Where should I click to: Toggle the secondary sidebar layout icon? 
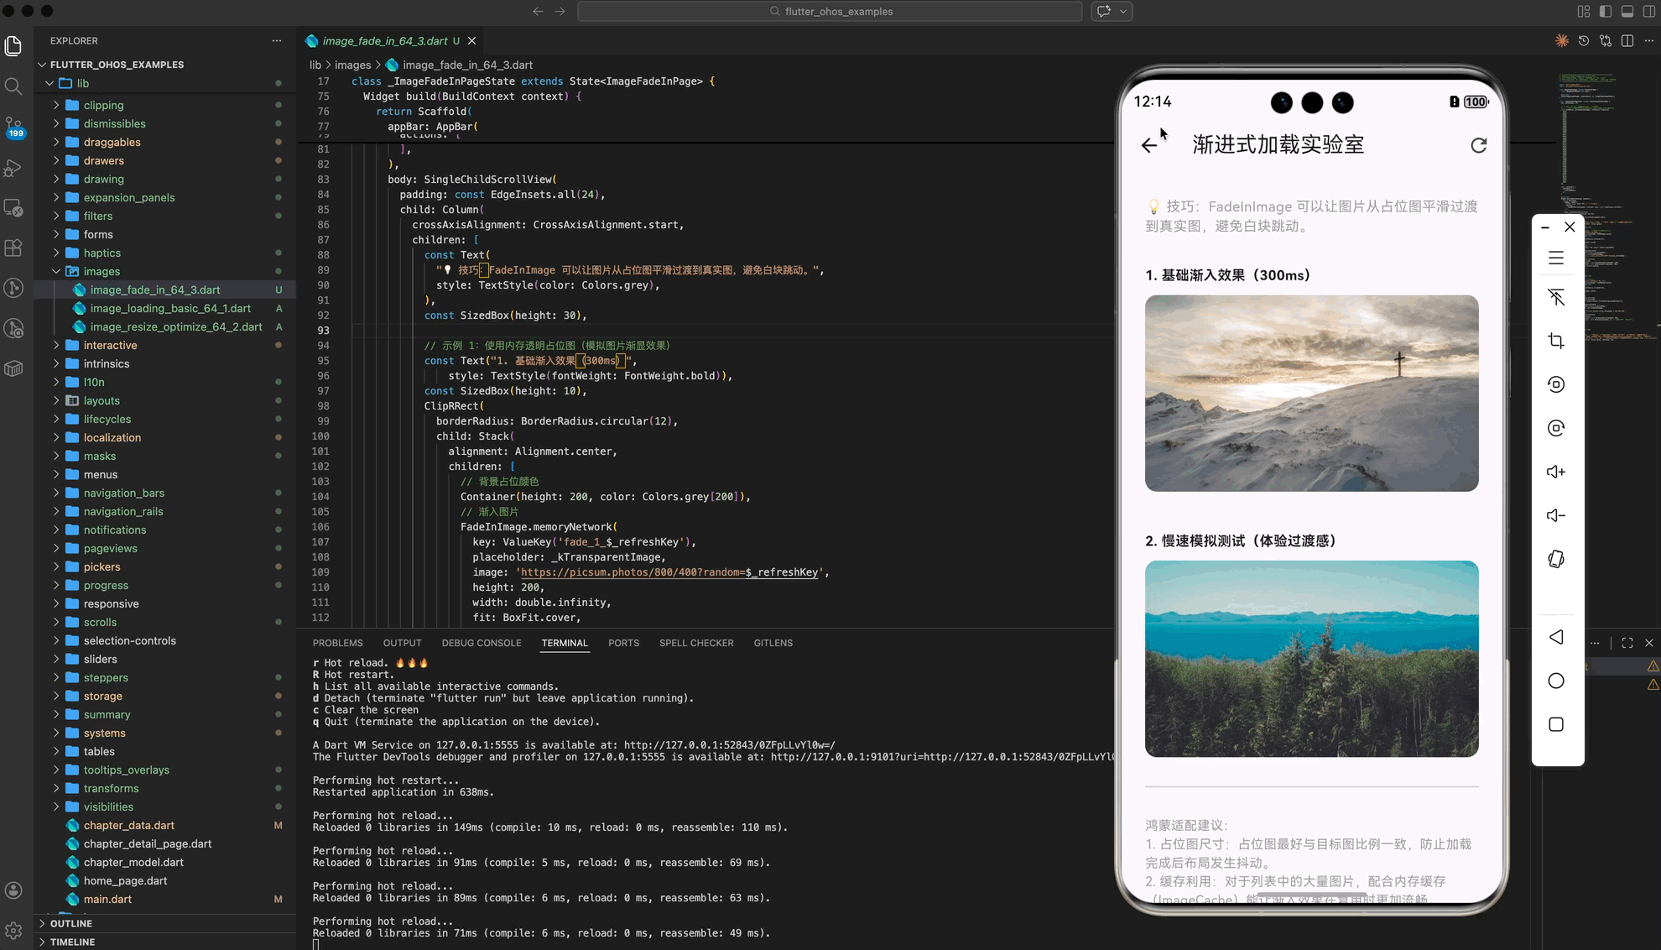click(x=1649, y=12)
